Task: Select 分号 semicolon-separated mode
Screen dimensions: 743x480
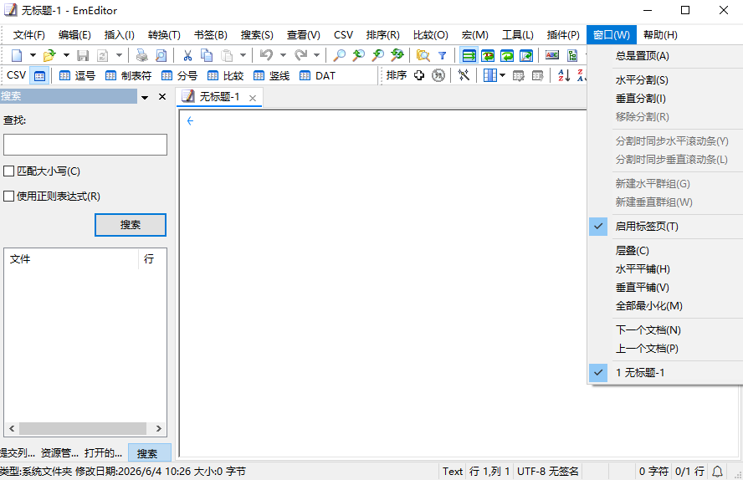Action: tap(179, 76)
